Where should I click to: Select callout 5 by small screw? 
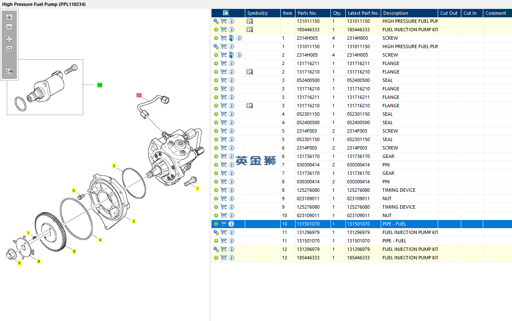[73, 191]
